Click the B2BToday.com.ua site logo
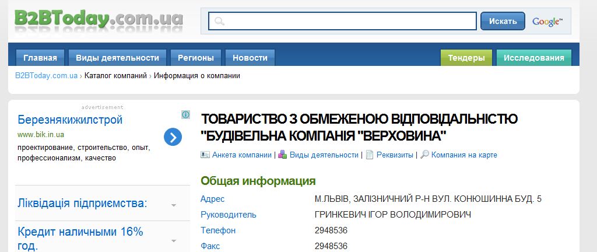Viewport: 597px width, 252px height. 98,19
